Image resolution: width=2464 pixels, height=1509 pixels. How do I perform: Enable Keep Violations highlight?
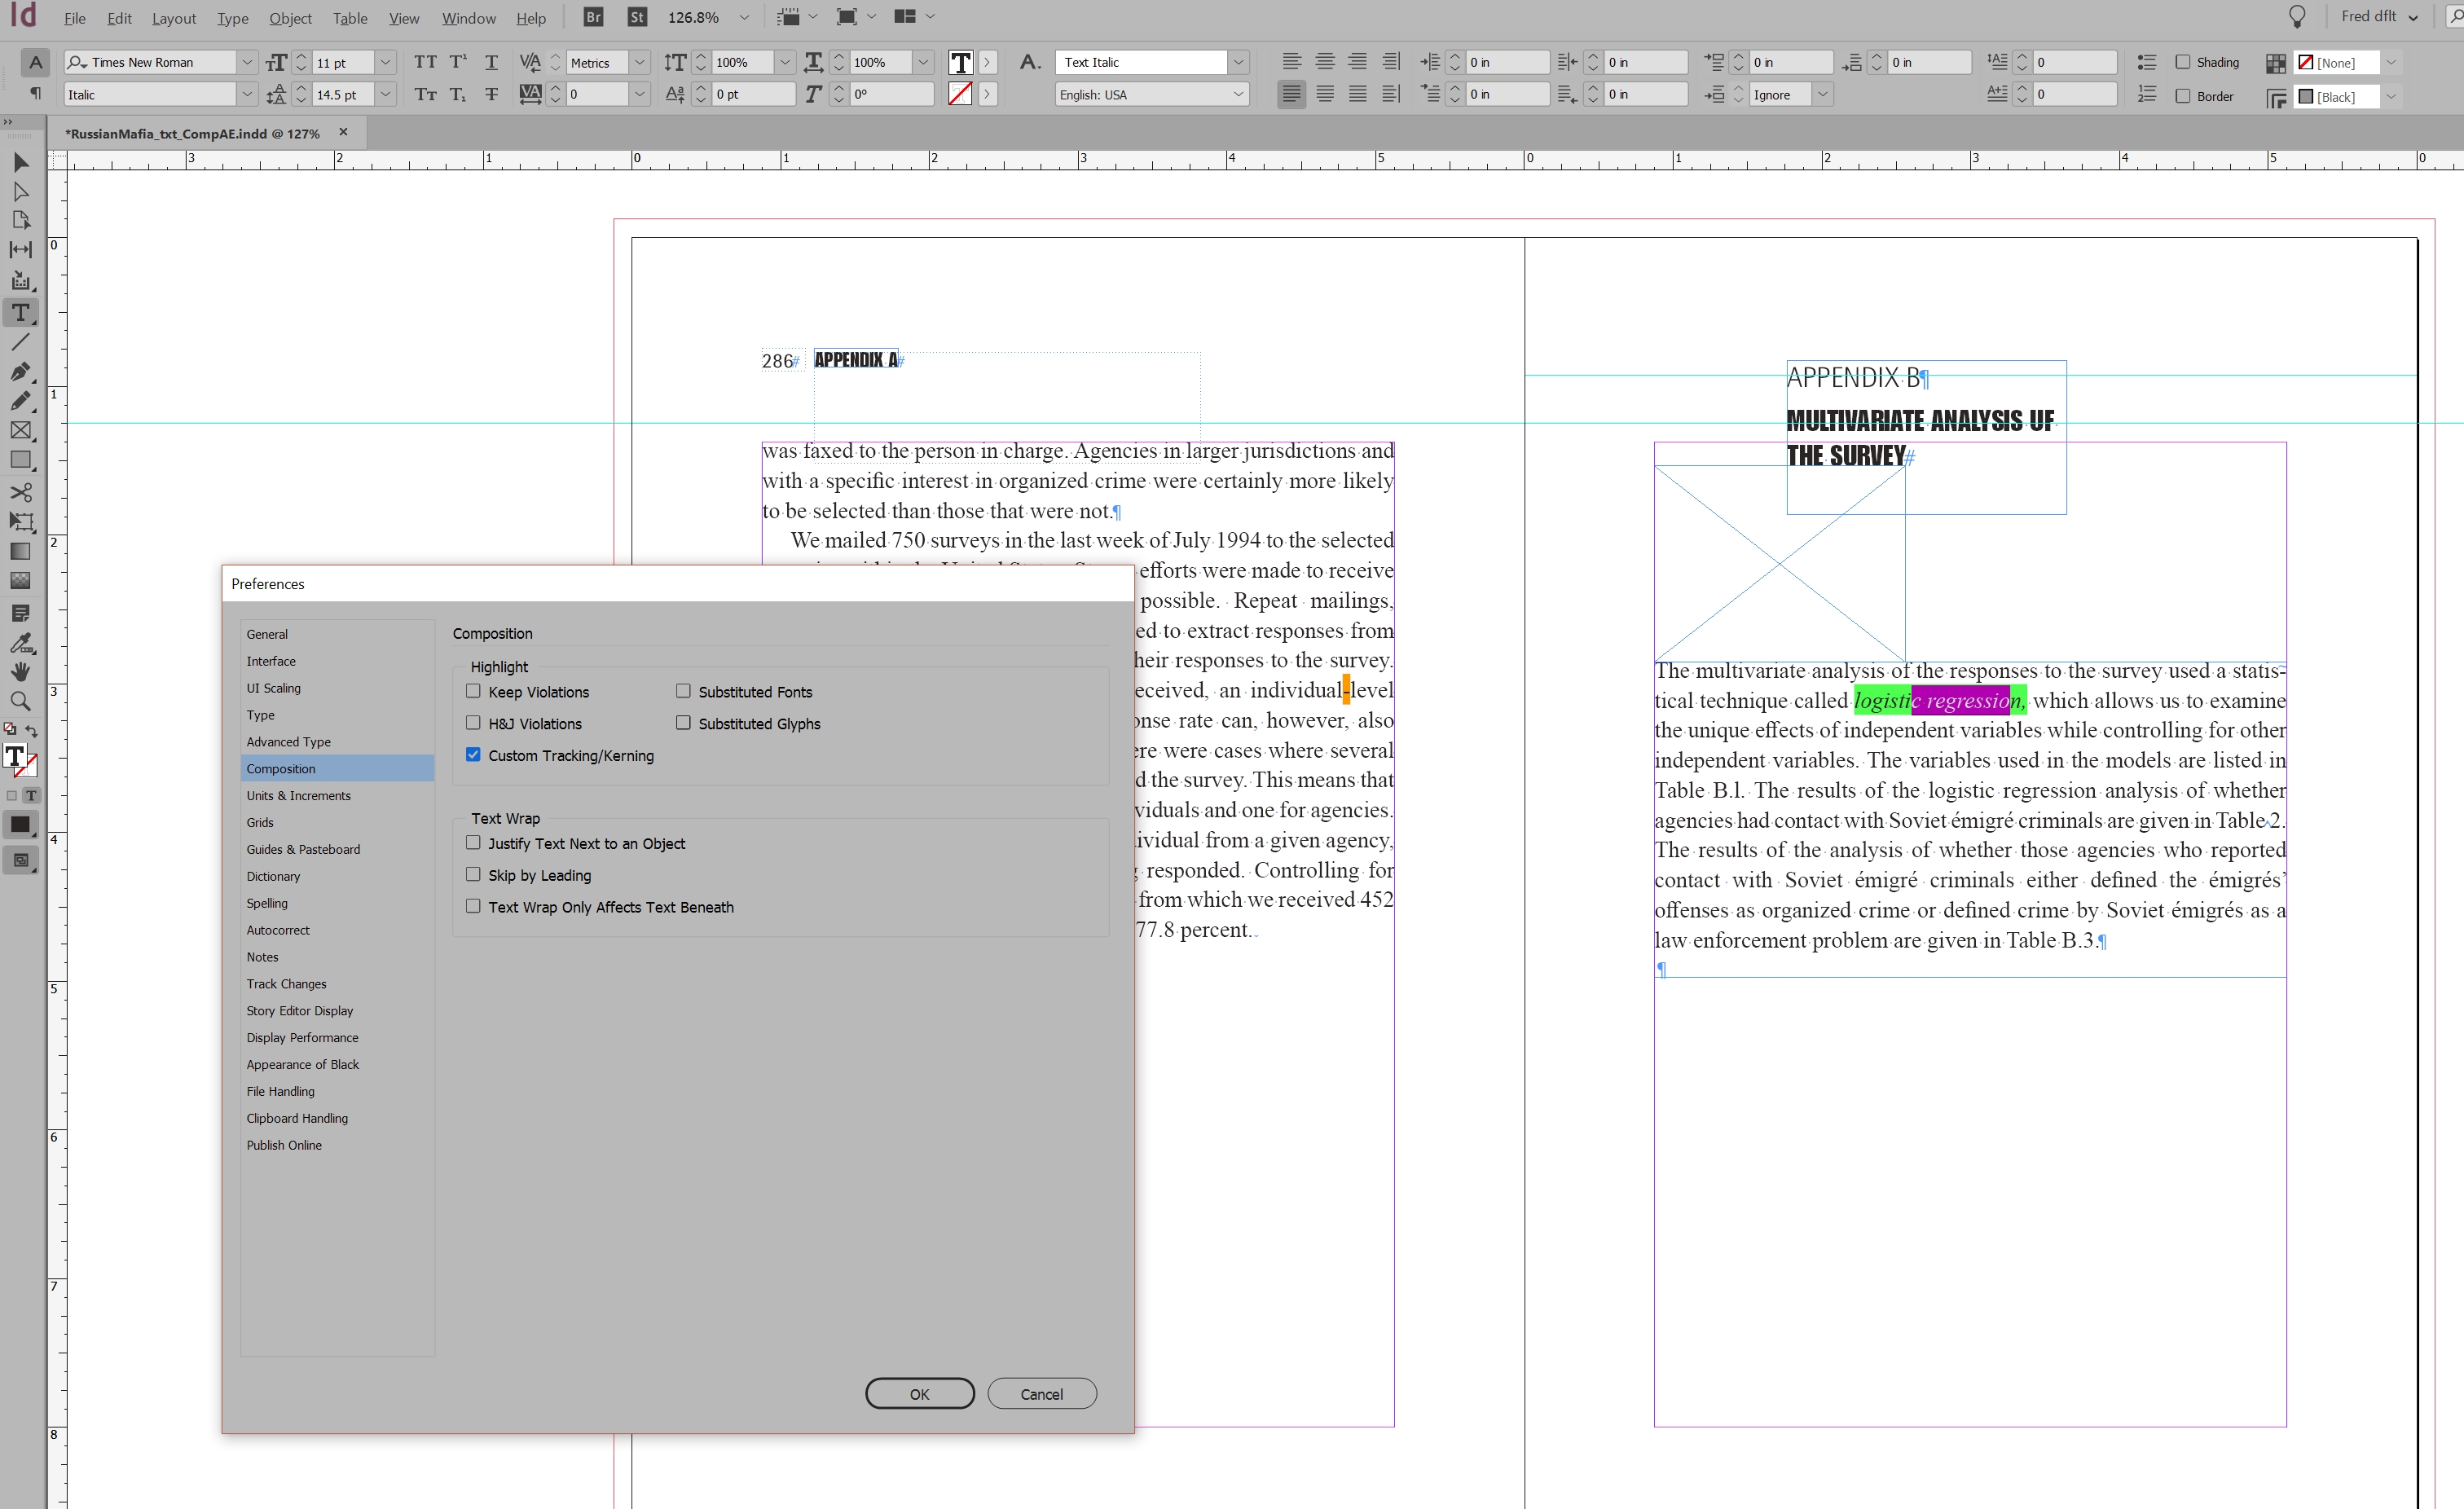[x=473, y=691]
